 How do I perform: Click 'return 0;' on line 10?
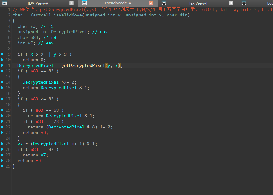pos(34,60)
